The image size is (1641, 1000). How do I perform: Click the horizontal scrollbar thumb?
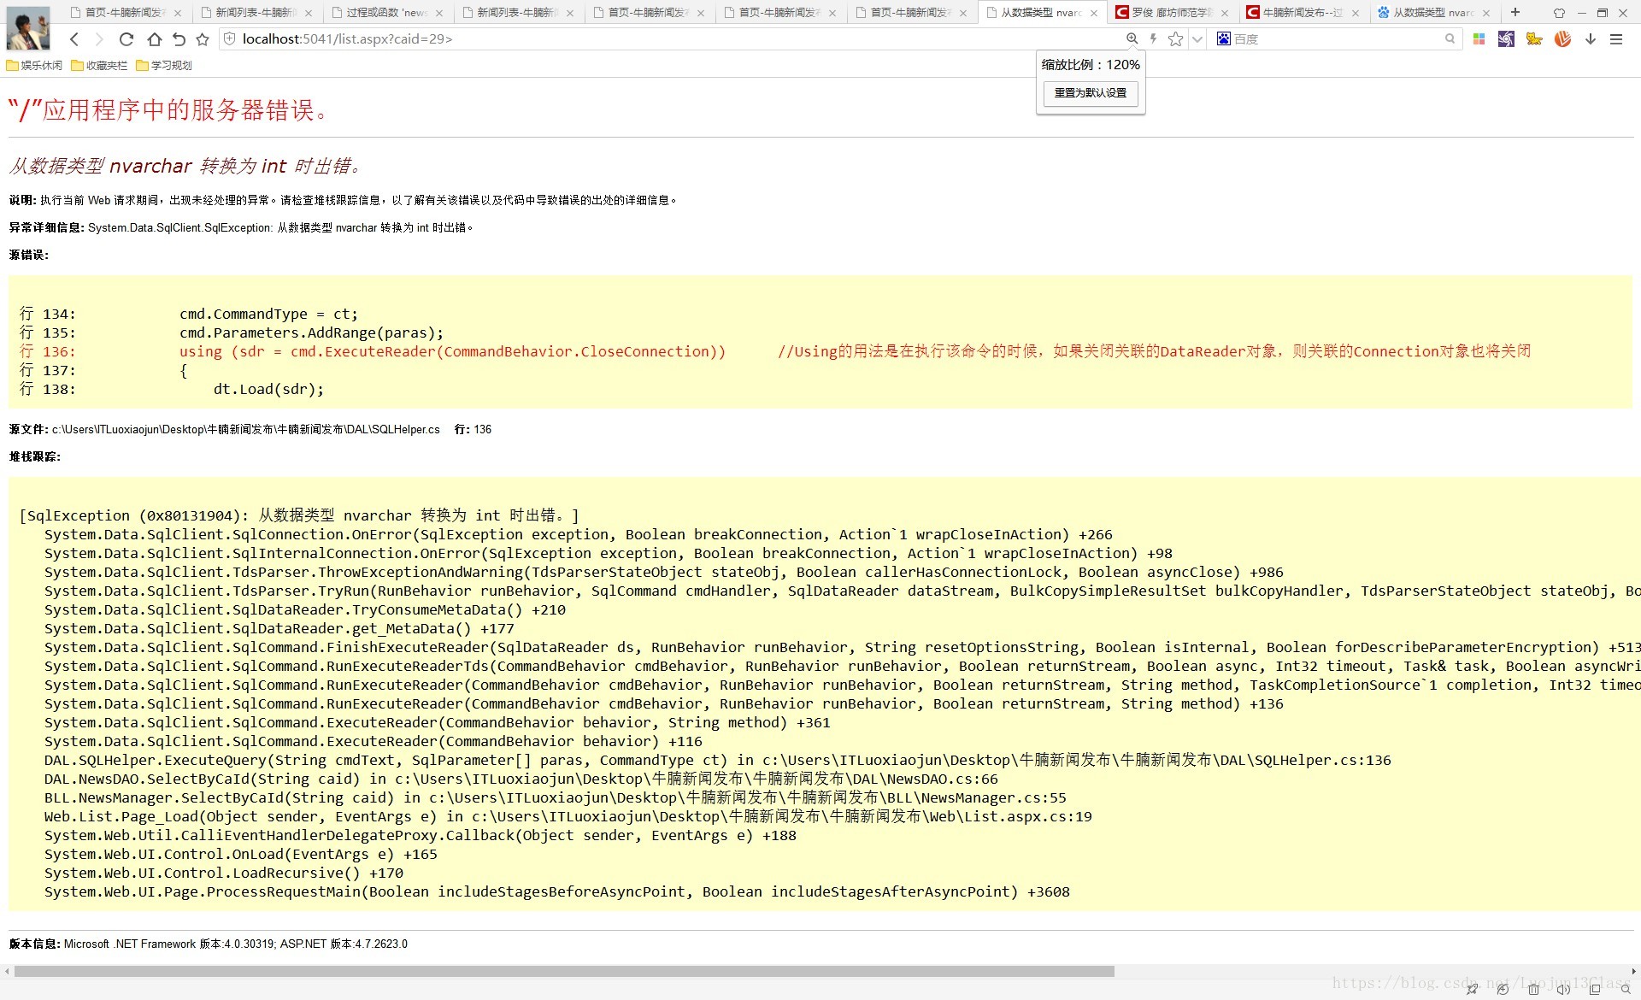tap(564, 971)
